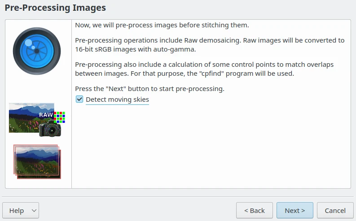Click the white "RAW" text on the picture
The image size is (356, 221).
[x=46, y=115]
